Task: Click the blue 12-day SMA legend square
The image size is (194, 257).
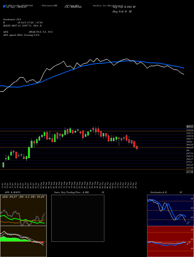Action: pyautogui.click(x=4, y=7)
